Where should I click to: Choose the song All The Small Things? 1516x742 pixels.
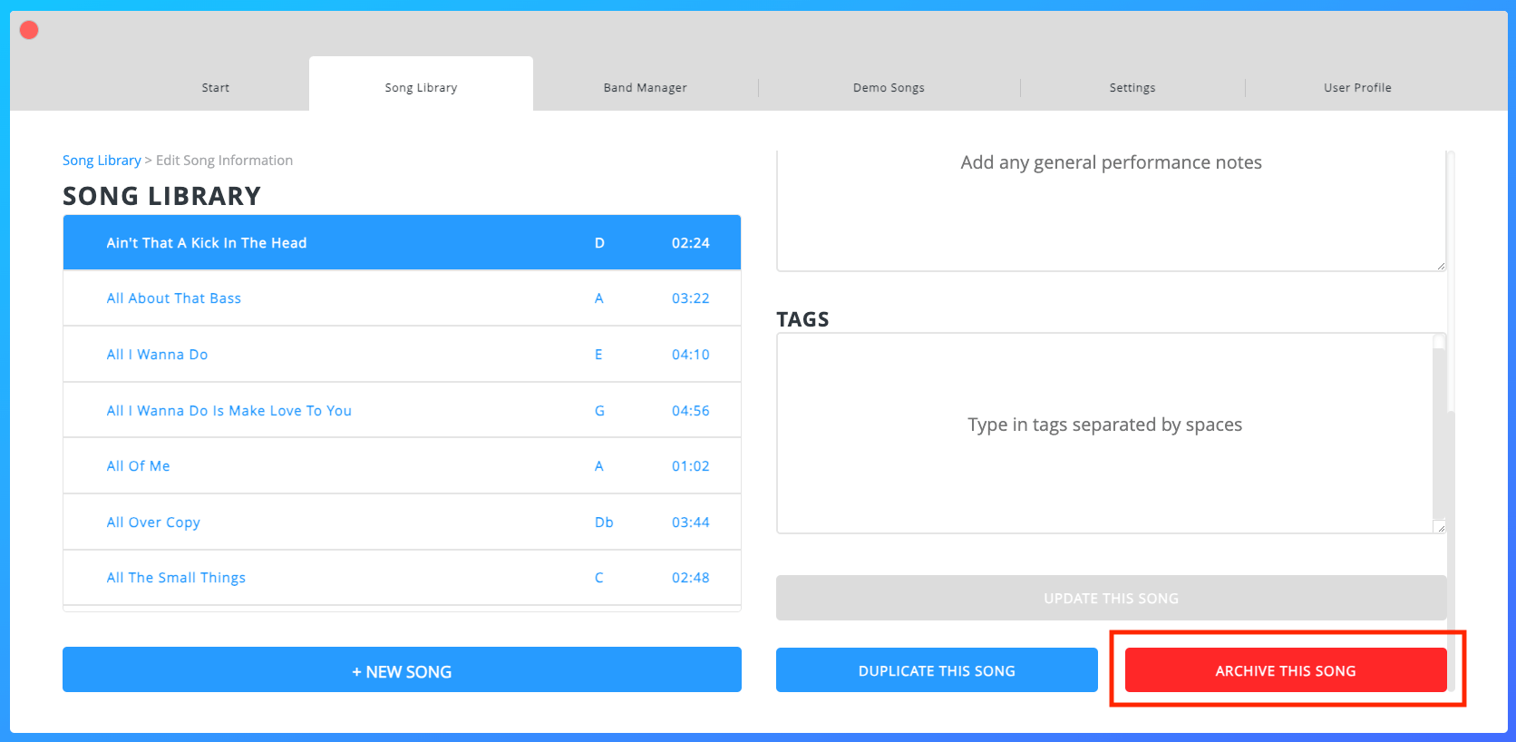click(176, 578)
